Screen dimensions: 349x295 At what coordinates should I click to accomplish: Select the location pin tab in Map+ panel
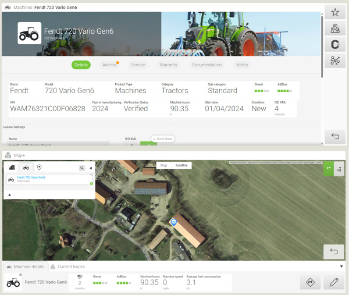(40, 168)
